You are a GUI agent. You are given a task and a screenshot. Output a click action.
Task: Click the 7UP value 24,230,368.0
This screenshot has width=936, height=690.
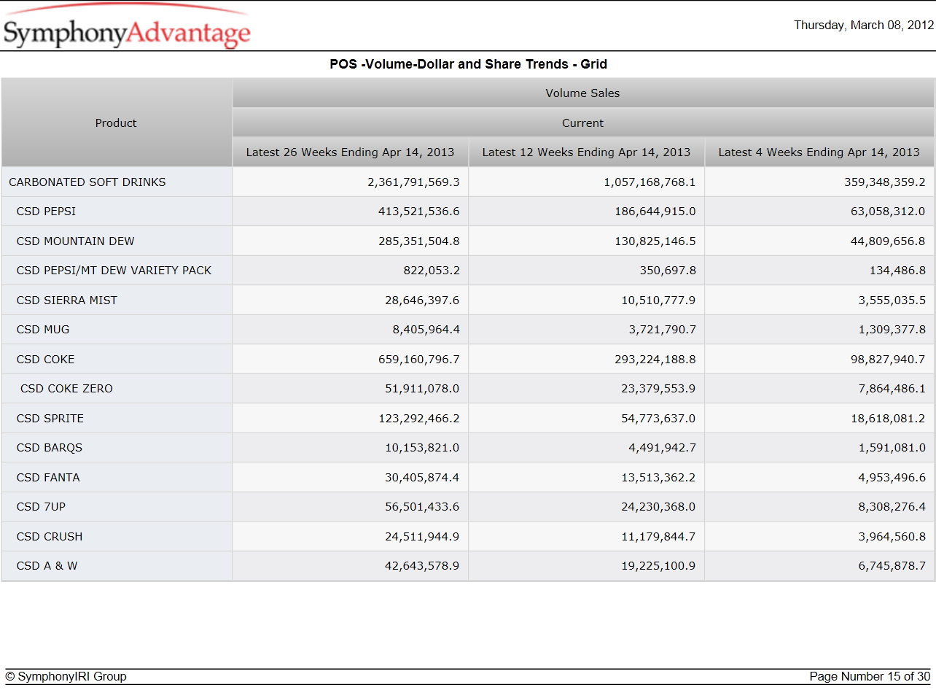[658, 507]
